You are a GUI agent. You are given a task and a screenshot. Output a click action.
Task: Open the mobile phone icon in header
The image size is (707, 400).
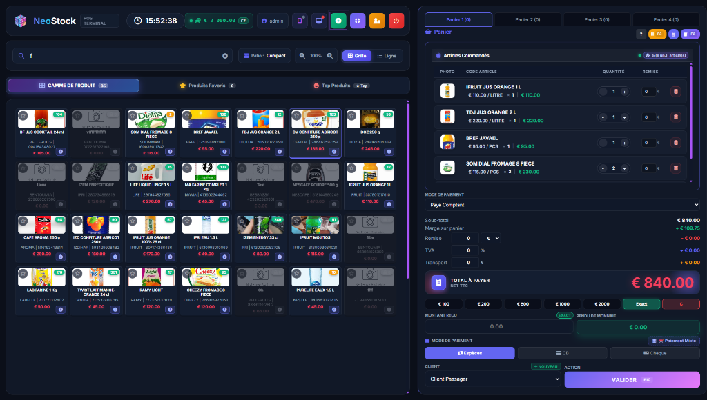(x=300, y=21)
